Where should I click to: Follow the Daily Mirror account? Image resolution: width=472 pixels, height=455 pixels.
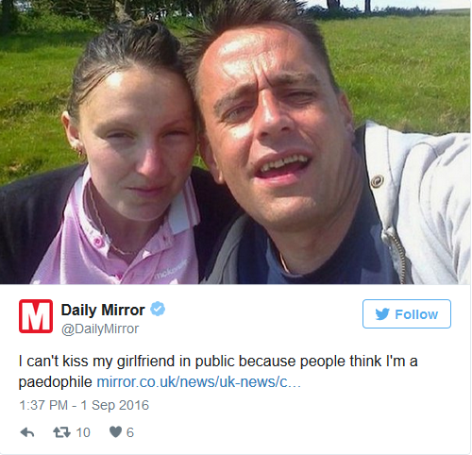pos(407,313)
